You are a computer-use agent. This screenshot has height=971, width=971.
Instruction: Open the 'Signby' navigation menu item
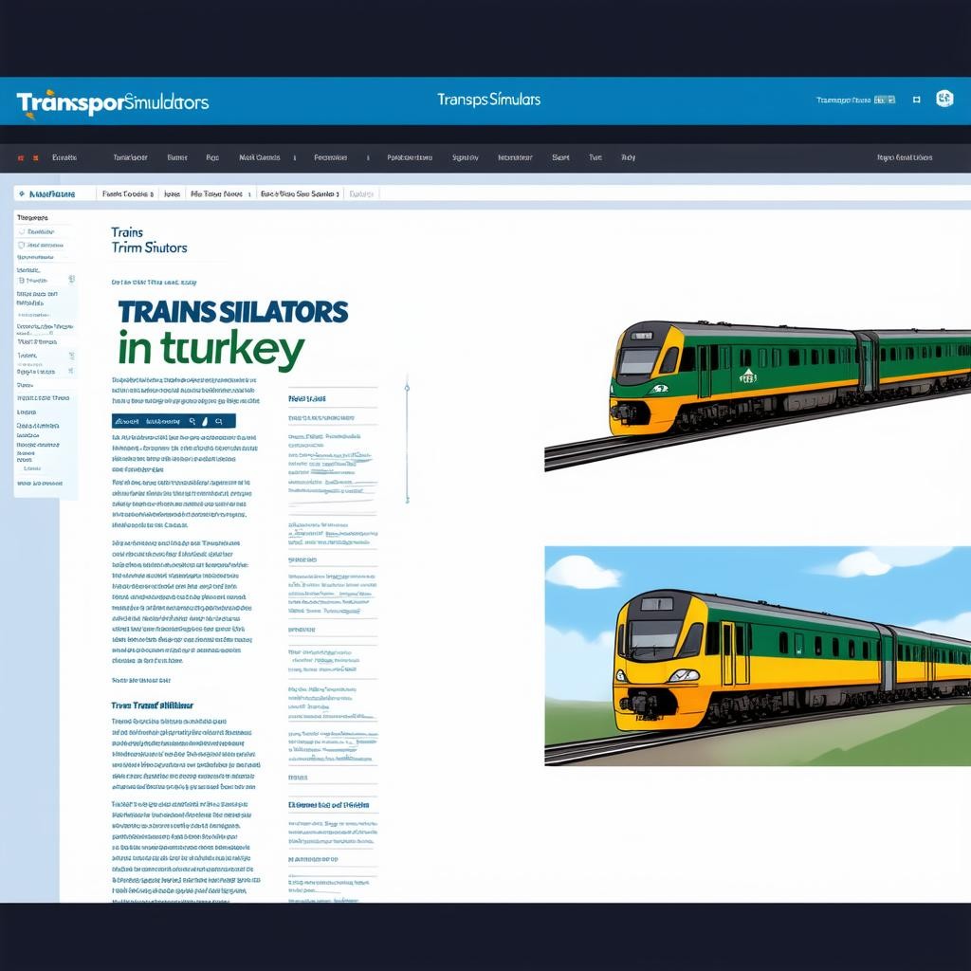465,158
